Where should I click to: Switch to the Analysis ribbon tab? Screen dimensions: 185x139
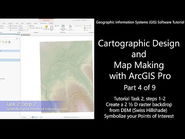(10, 23)
